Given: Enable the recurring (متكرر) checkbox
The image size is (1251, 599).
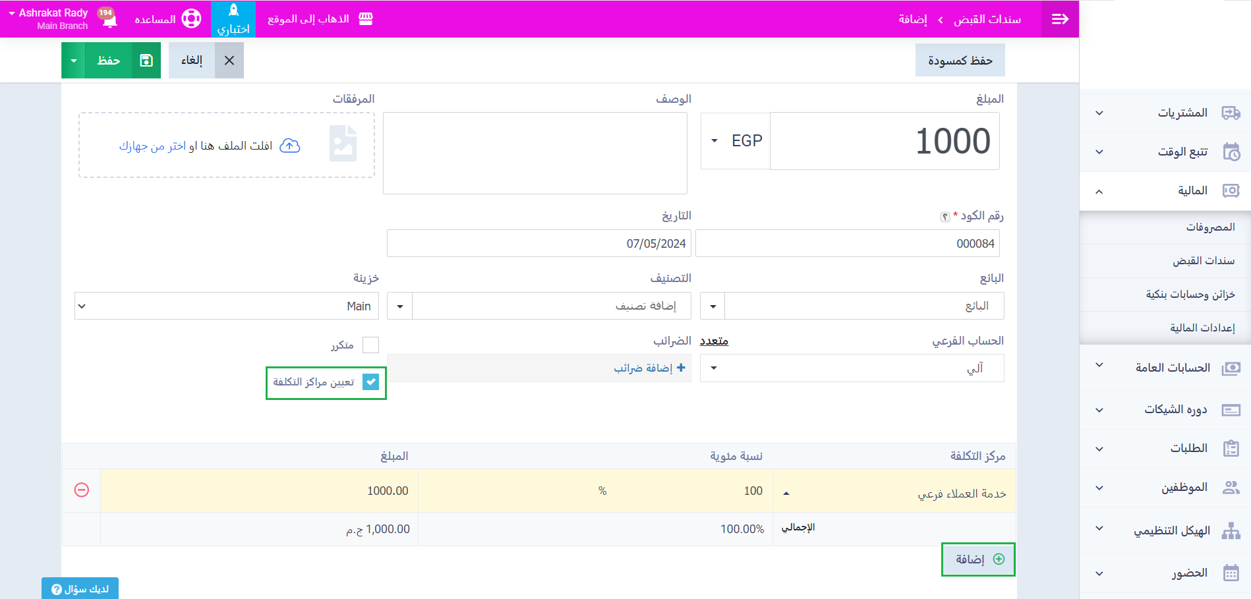Looking at the screenshot, I should pos(371,345).
